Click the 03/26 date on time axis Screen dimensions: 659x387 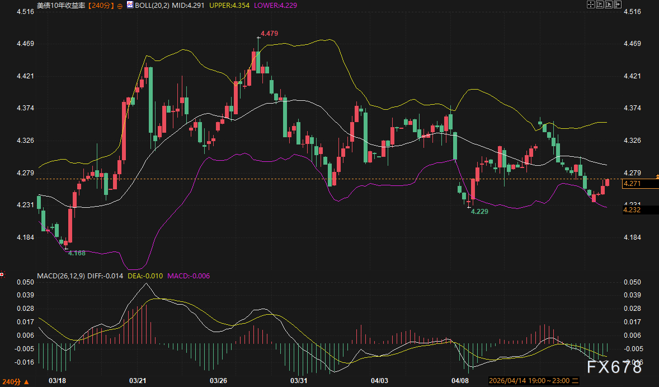coord(218,380)
